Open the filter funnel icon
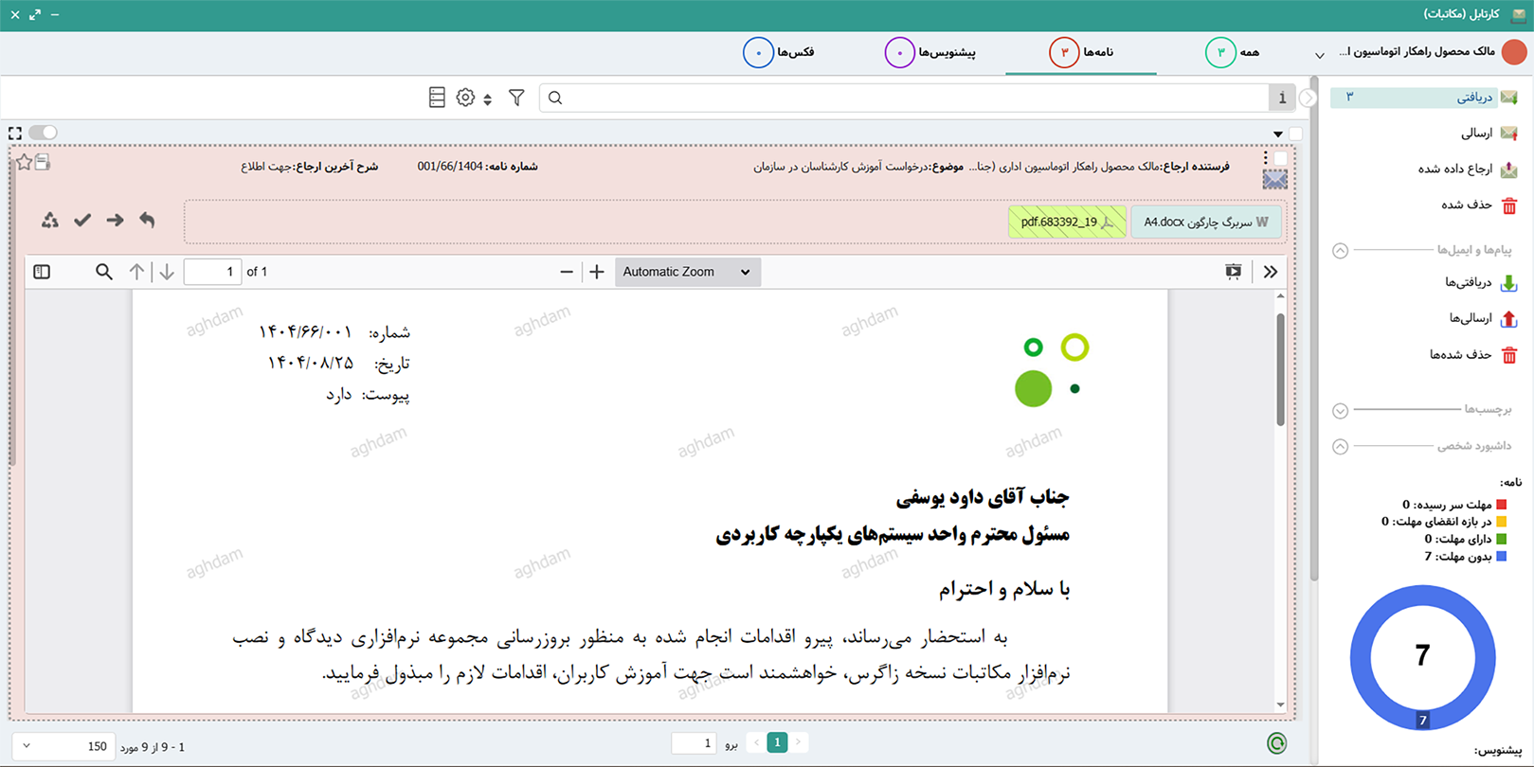The image size is (1534, 767). 516,98
